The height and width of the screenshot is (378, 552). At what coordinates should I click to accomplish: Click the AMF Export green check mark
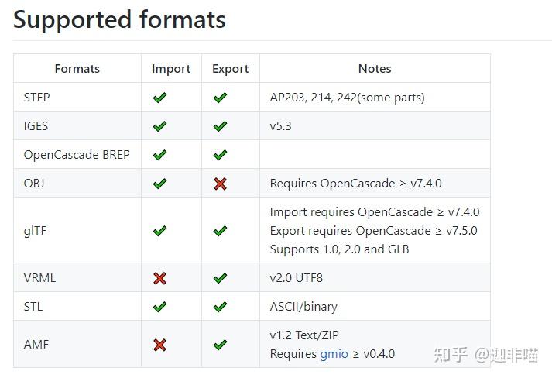[220, 345]
